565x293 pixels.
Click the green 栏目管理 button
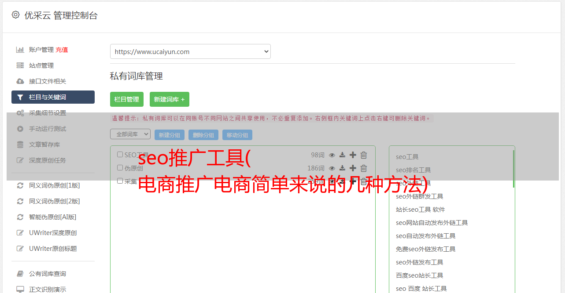click(127, 99)
